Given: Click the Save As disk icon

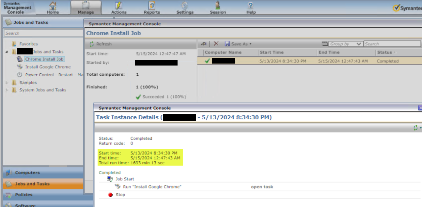Looking at the screenshot, I should click(x=227, y=44).
